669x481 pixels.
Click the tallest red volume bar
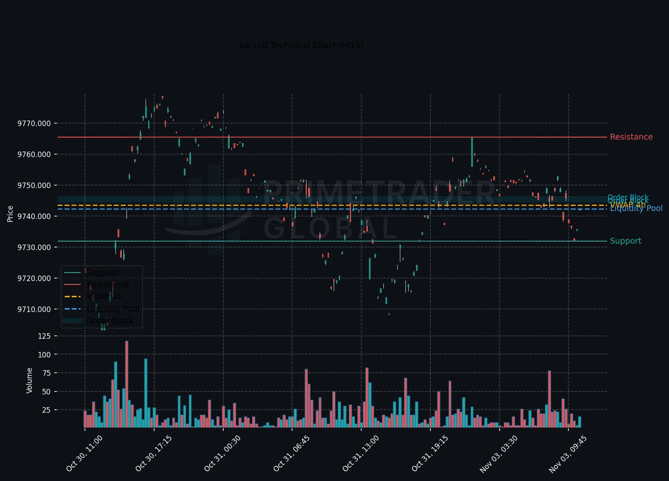tap(126, 384)
